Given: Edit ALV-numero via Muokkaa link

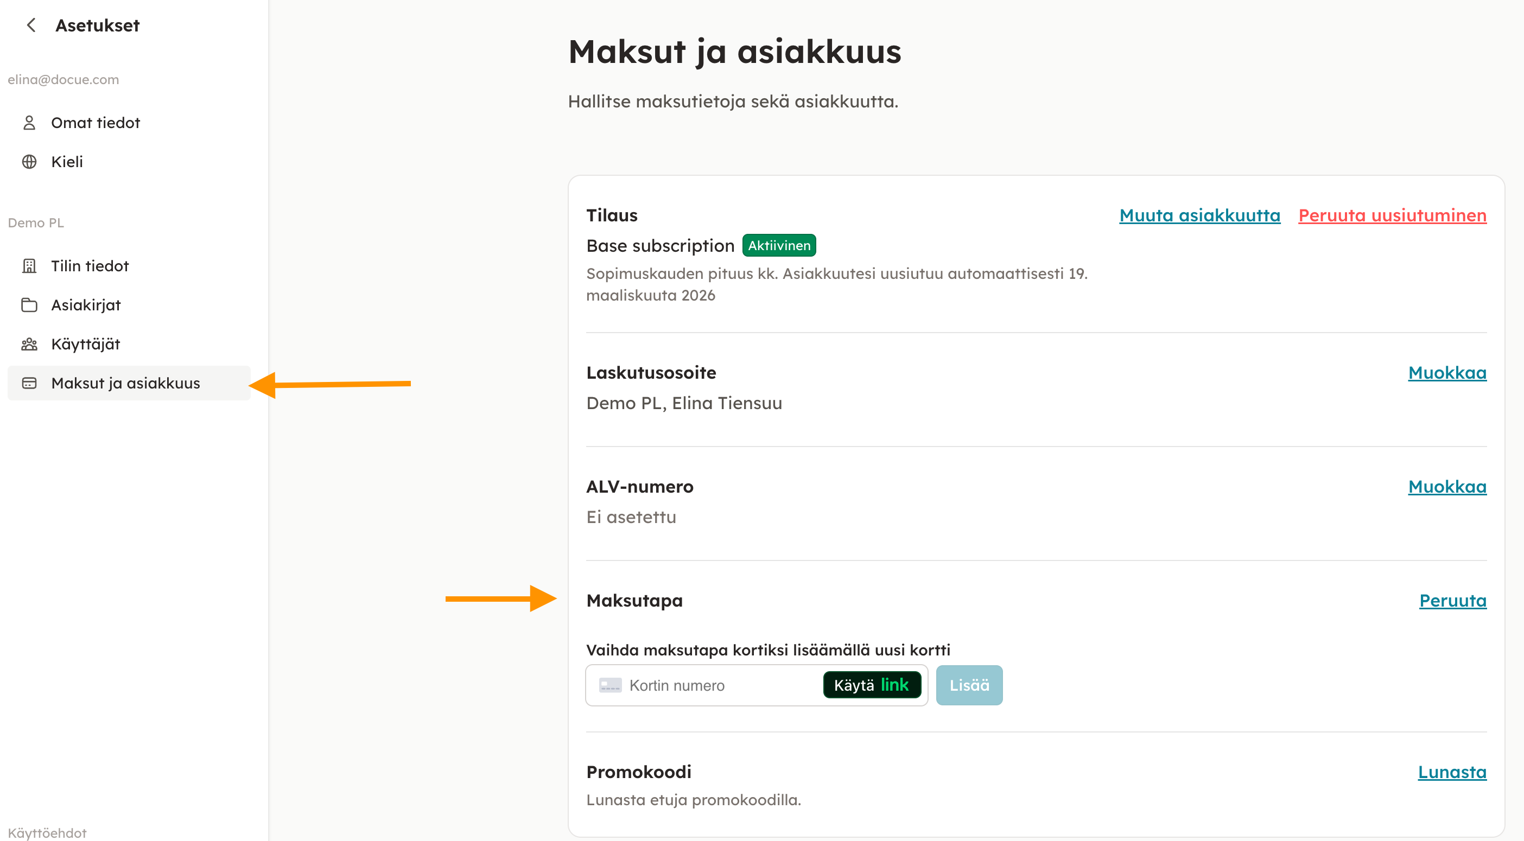Looking at the screenshot, I should click(x=1446, y=486).
